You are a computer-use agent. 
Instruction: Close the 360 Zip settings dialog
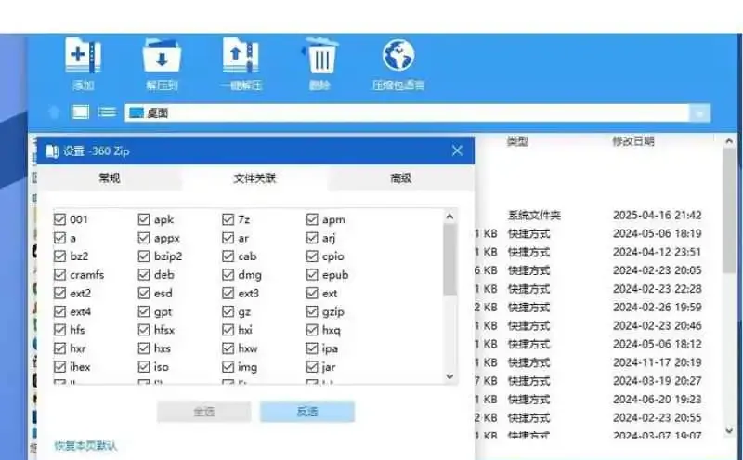pyautogui.click(x=457, y=151)
